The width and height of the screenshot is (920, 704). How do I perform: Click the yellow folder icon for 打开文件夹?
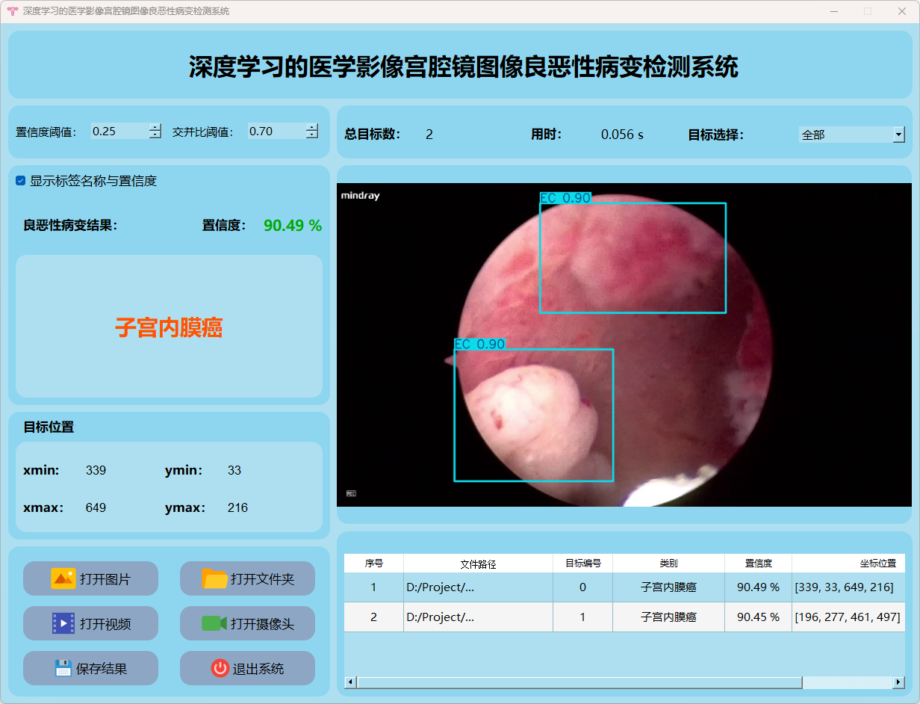(x=214, y=578)
